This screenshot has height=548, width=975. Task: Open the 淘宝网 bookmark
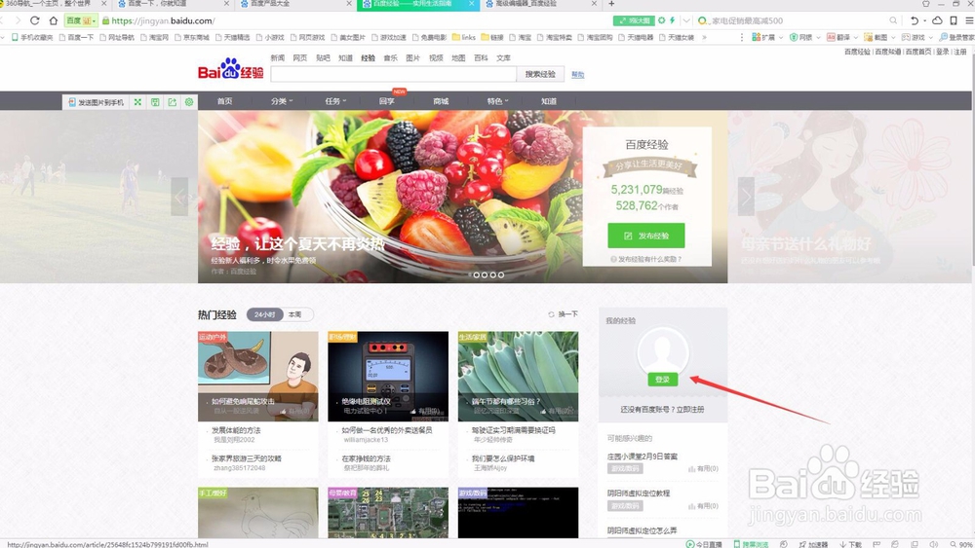155,37
